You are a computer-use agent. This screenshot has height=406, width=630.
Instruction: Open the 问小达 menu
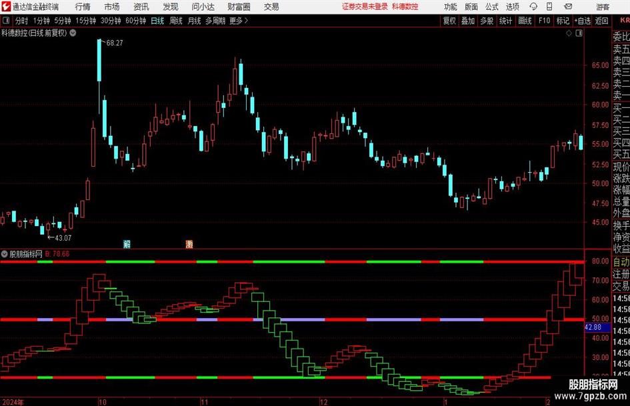coord(203,7)
